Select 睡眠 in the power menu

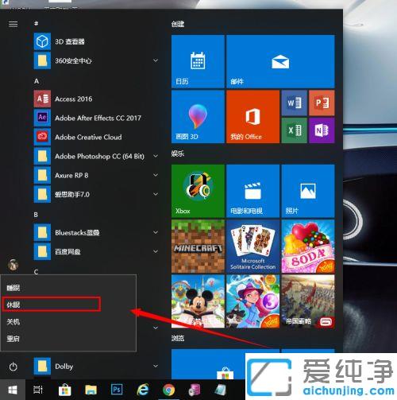click(68, 288)
